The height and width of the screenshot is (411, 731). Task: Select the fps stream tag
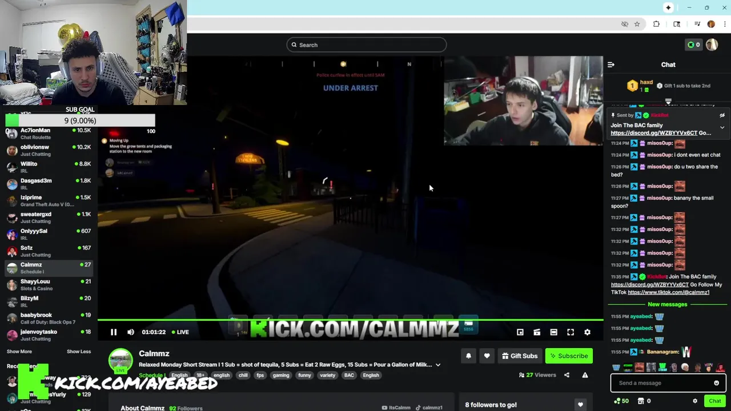coord(260,376)
